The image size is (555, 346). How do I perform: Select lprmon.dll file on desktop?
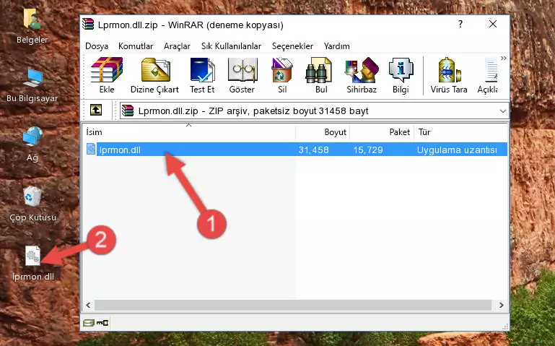[33, 263]
